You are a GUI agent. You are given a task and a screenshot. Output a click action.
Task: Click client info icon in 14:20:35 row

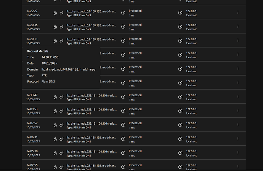point(180,27)
